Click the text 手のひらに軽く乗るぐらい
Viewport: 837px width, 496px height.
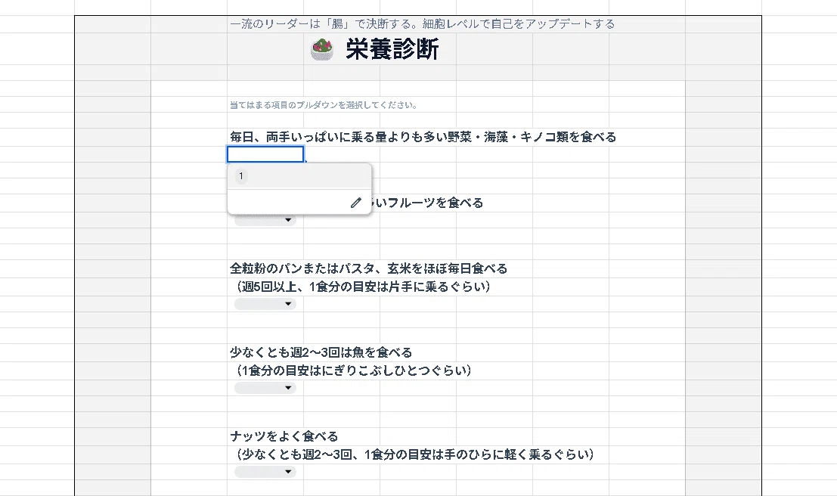point(515,454)
